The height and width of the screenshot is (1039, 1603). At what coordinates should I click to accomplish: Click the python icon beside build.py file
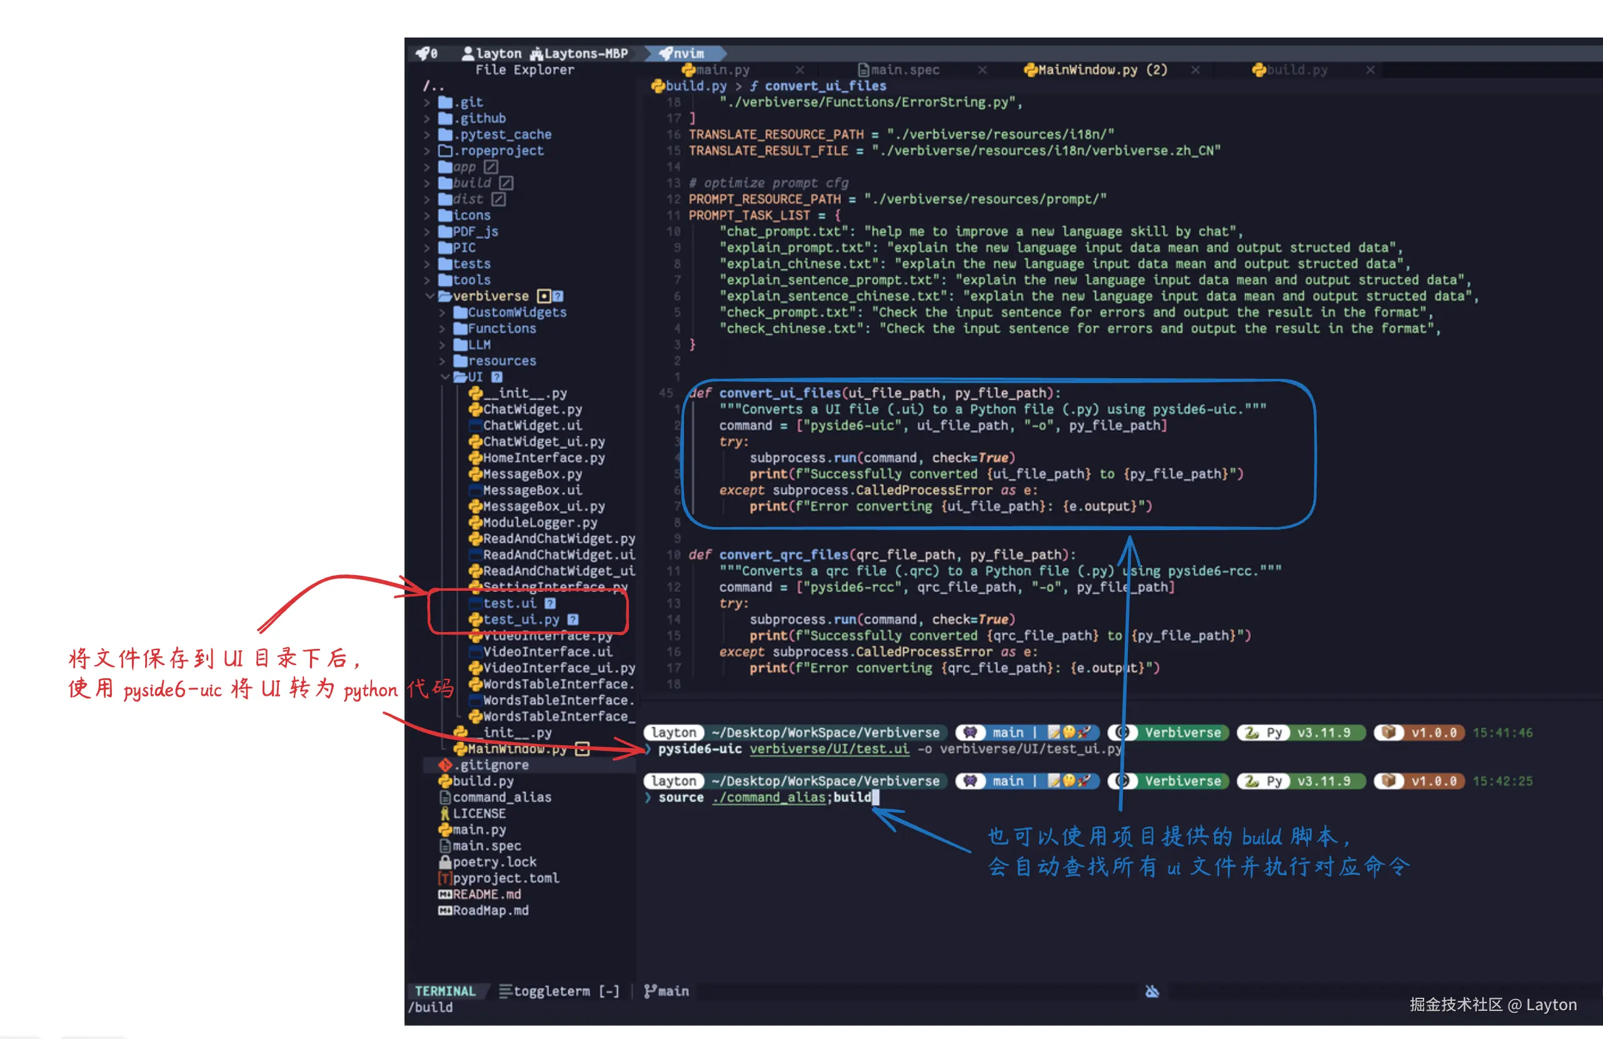point(445,781)
